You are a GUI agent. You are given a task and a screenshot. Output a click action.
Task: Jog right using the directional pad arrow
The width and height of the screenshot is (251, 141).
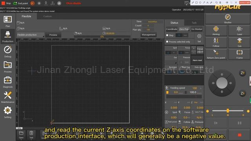coord(231,83)
